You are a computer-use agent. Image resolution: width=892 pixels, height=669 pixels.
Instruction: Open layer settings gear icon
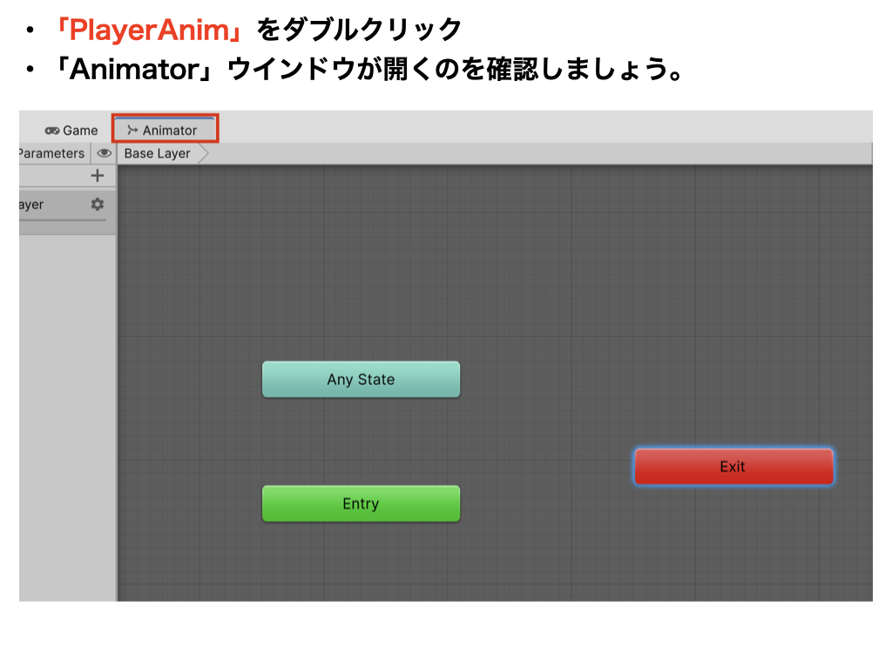coord(98,204)
